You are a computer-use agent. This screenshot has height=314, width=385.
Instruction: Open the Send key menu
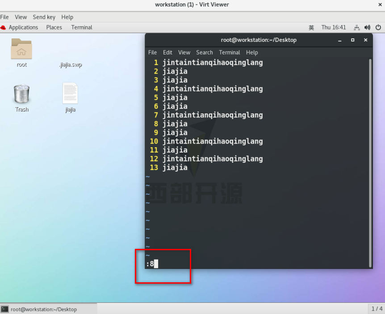44,17
